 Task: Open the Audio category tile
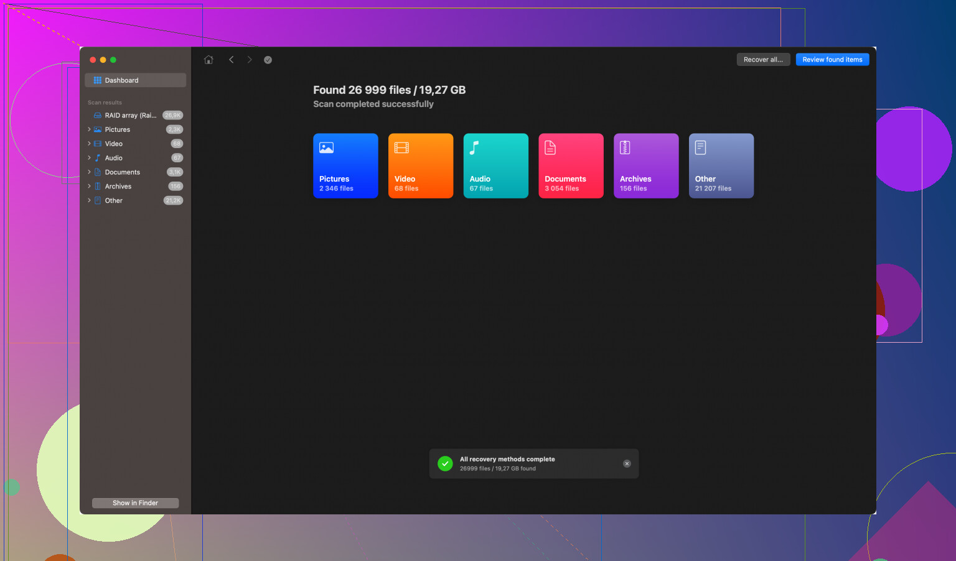pyautogui.click(x=495, y=166)
